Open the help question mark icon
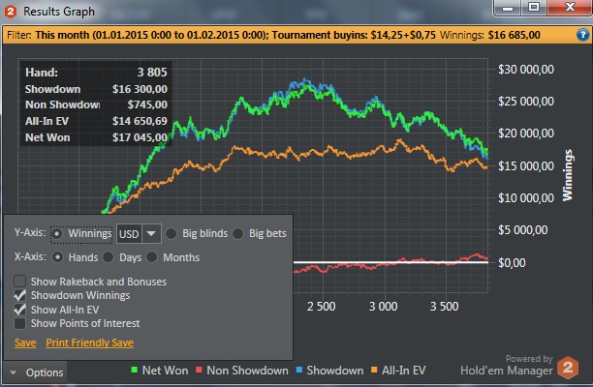This screenshot has height=387, width=593. point(582,35)
